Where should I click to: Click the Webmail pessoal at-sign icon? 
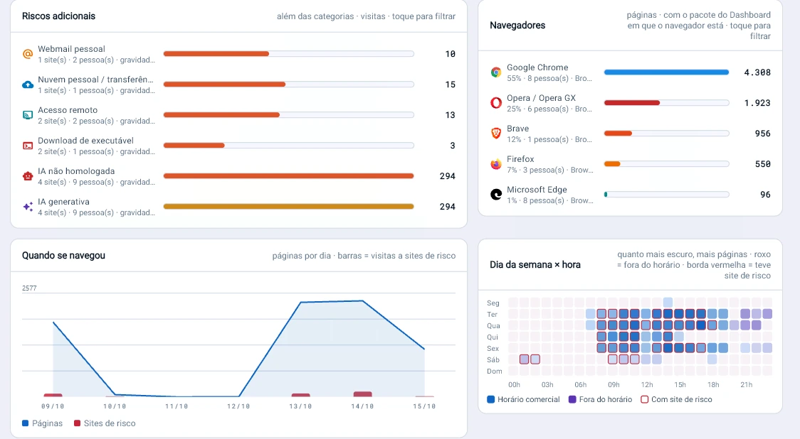tap(28, 54)
